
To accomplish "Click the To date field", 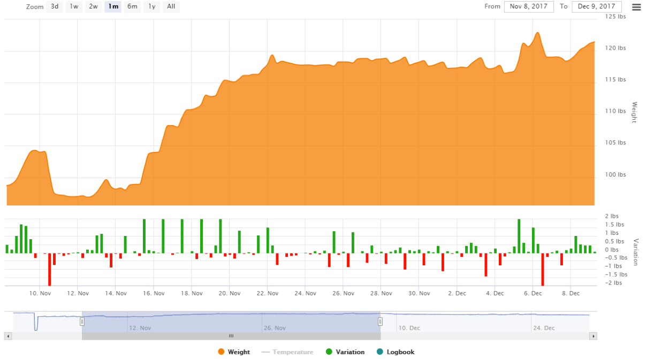I will coord(597,6).
